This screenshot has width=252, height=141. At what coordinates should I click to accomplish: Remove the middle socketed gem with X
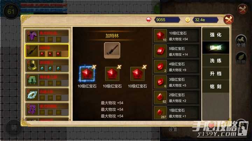119,67
